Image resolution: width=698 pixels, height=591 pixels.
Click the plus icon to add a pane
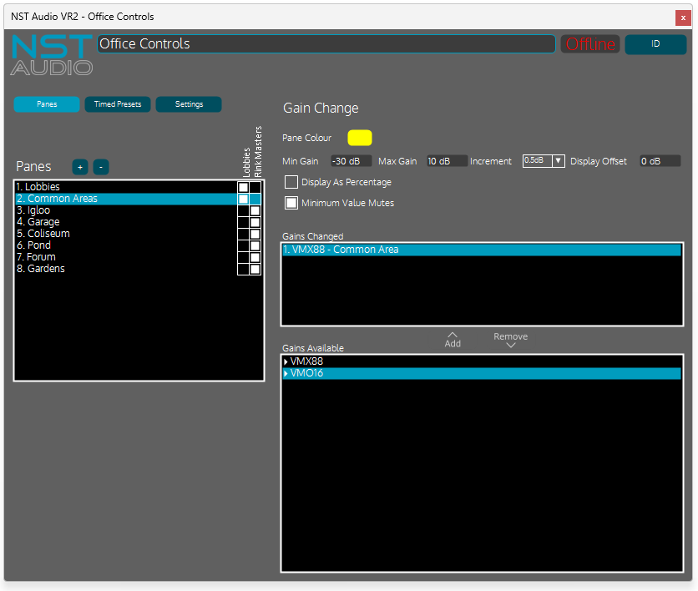(x=80, y=167)
